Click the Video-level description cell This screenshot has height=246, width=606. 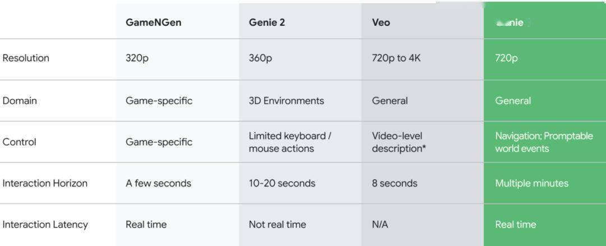pos(398,142)
